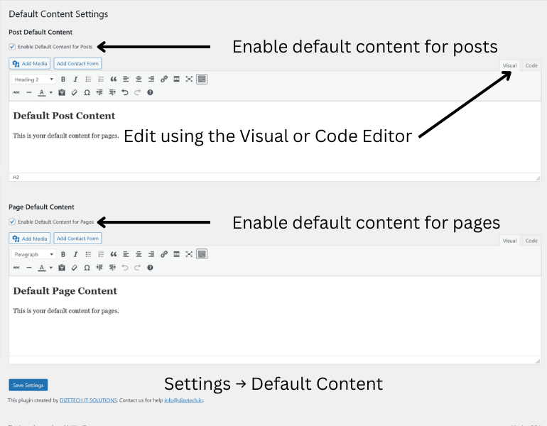
Task: Click the Save Settings button
Action: coord(28,385)
